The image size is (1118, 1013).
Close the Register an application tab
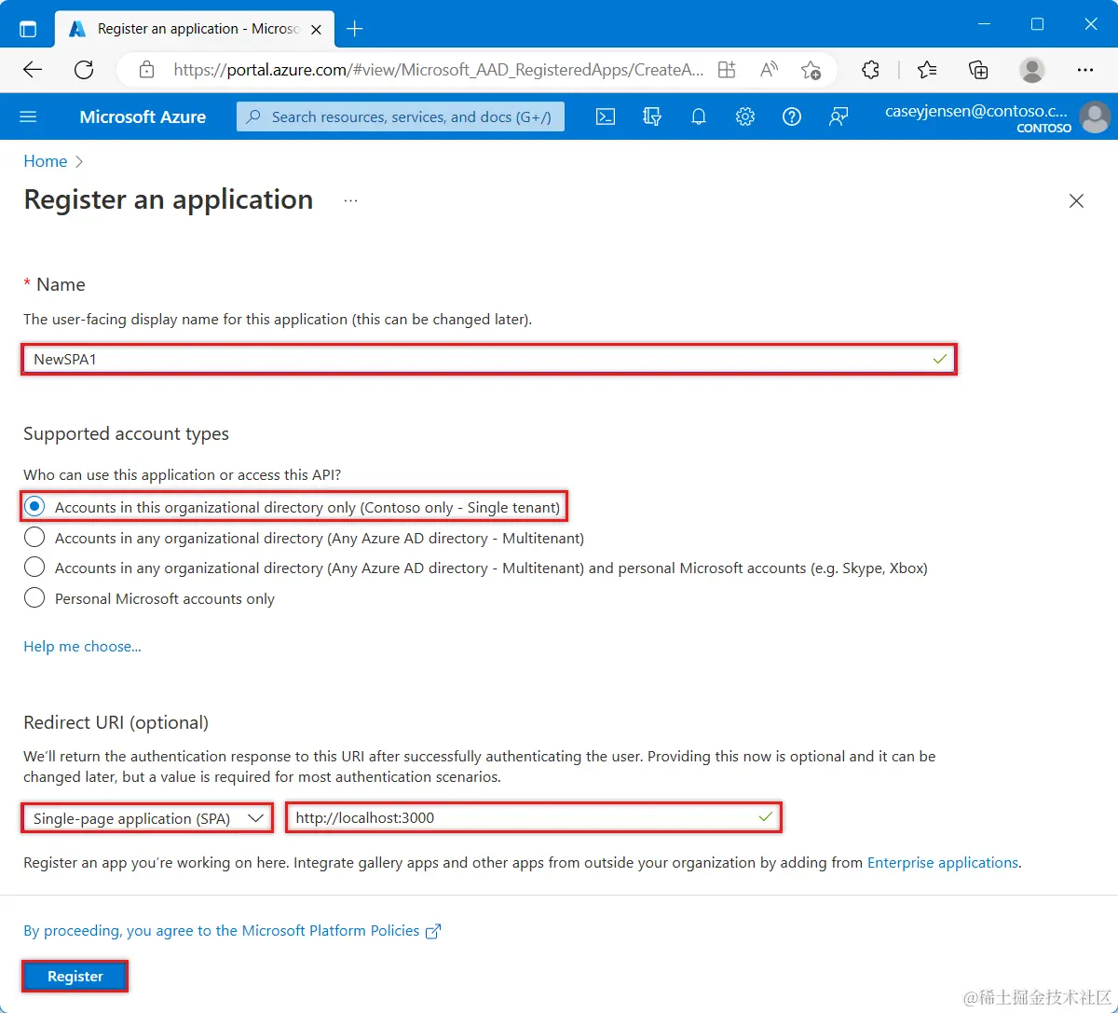316,29
